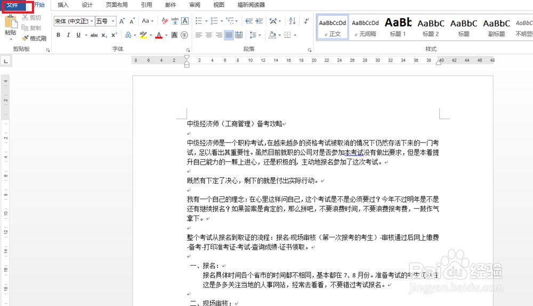The width and height of the screenshot is (533, 306).
Task: Toggle bold formatting
Action: click(x=59, y=35)
